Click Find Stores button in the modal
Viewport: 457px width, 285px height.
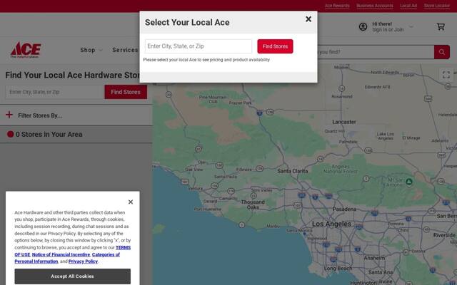275,46
